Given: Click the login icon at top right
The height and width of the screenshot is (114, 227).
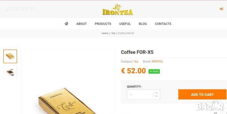Looking at the screenshot, I should coord(221,9).
